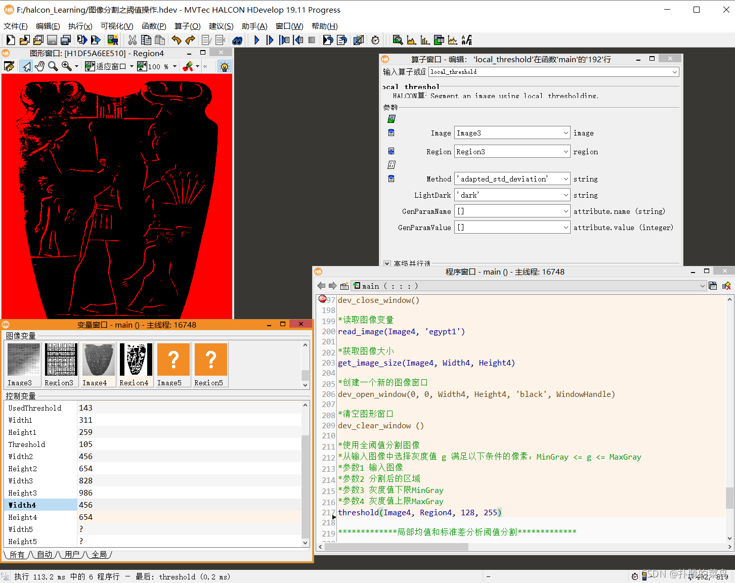Select the Image4 thumbnail in variable window
This screenshot has height=583, width=735.
click(98, 365)
